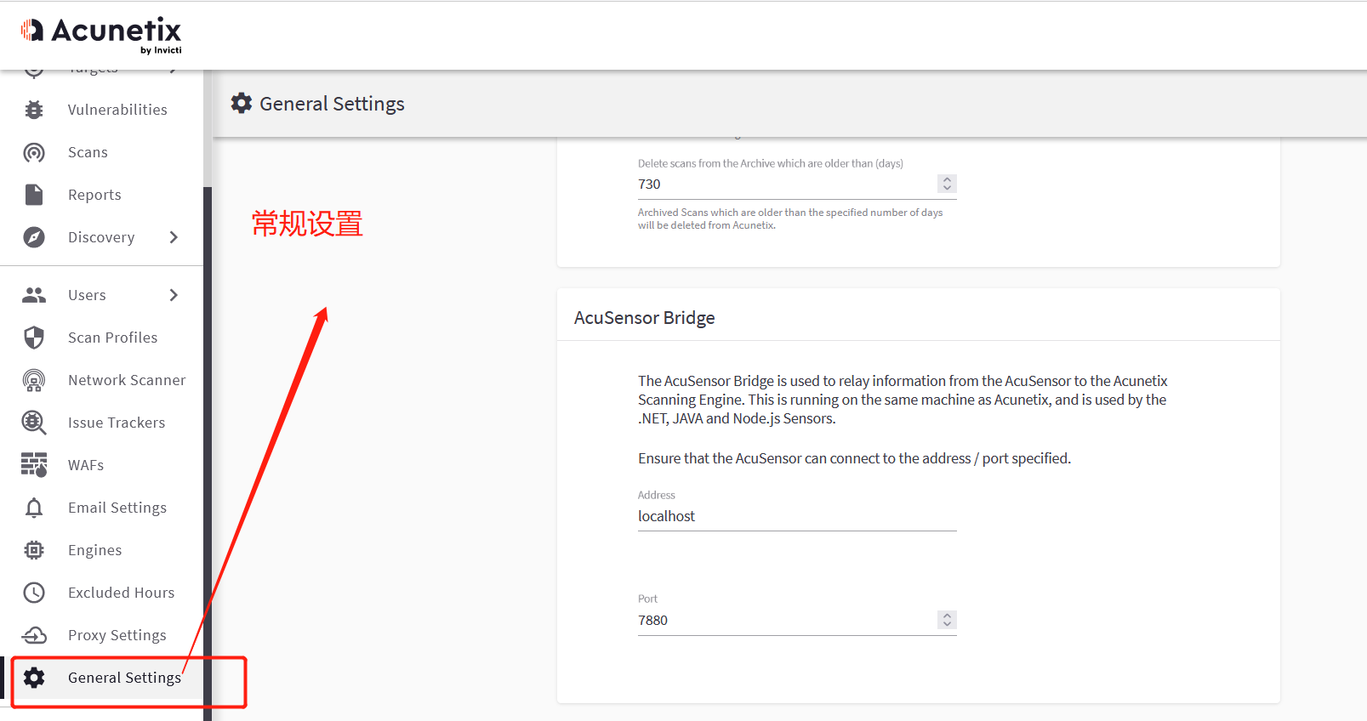The height and width of the screenshot is (721, 1367).
Task: Click the Engines chip icon
Action: [x=34, y=550]
